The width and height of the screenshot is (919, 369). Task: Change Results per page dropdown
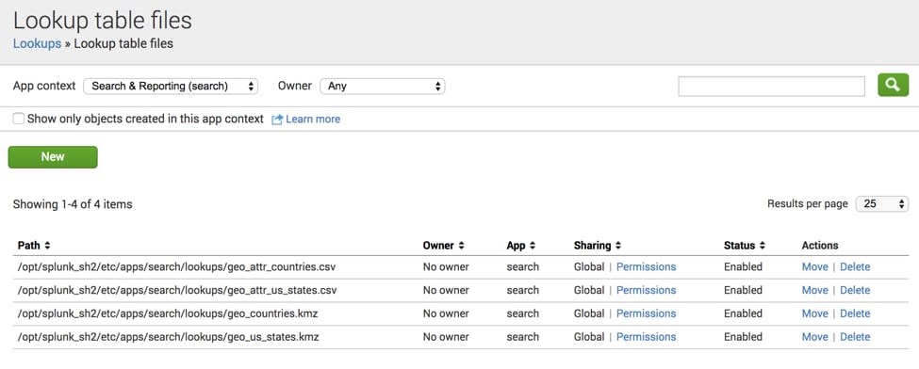(882, 204)
